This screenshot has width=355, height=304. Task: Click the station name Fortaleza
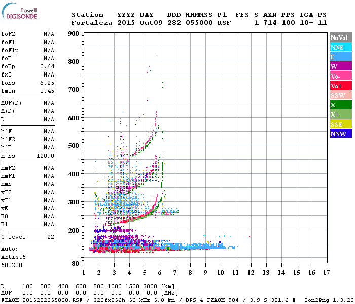(92, 23)
